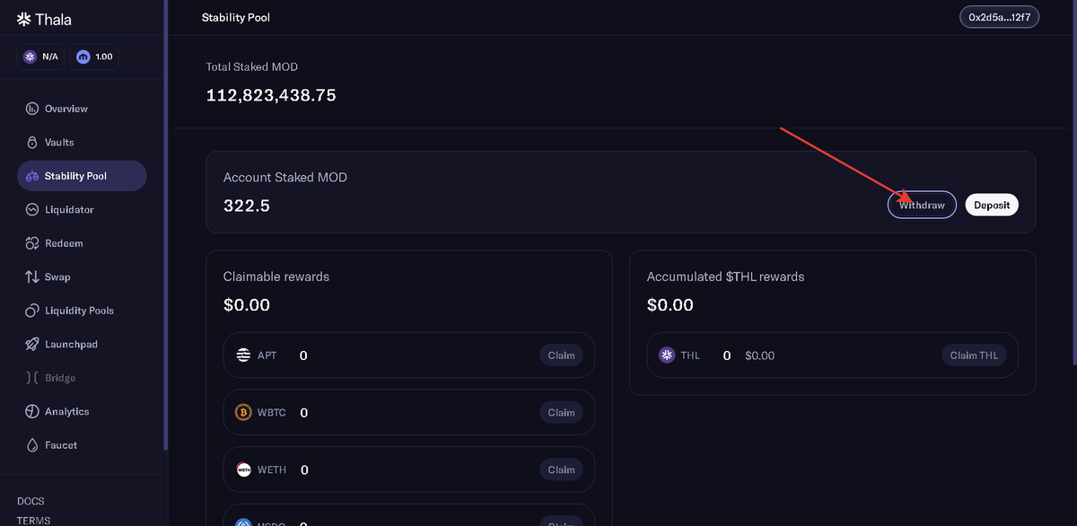The height and width of the screenshot is (526, 1077).
Task: Click the Claim THL button
Action: point(974,355)
